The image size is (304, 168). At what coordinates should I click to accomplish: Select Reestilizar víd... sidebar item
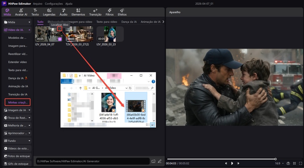[18, 54]
